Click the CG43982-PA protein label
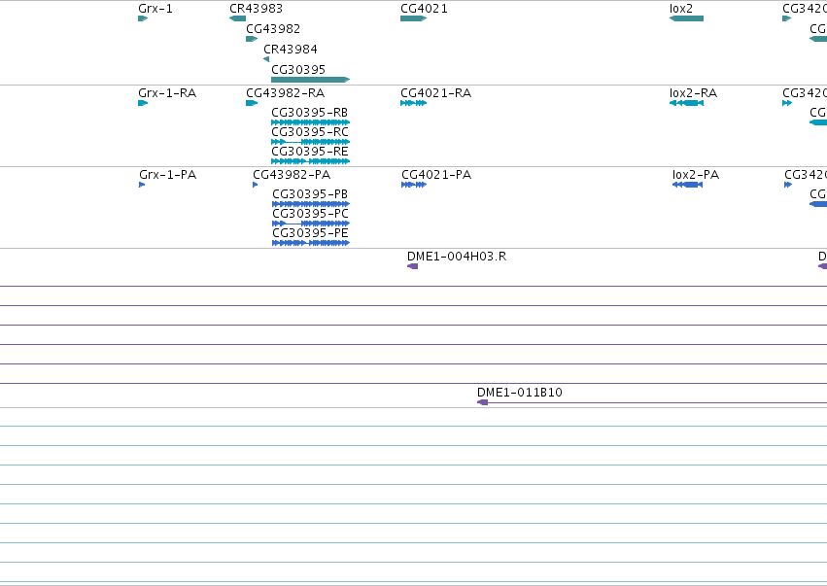This screenshot has width=827, height=586. coord(292,175)
